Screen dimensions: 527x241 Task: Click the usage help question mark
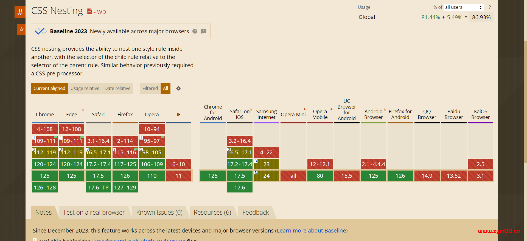pyautogui.click(x=490, y=7)
